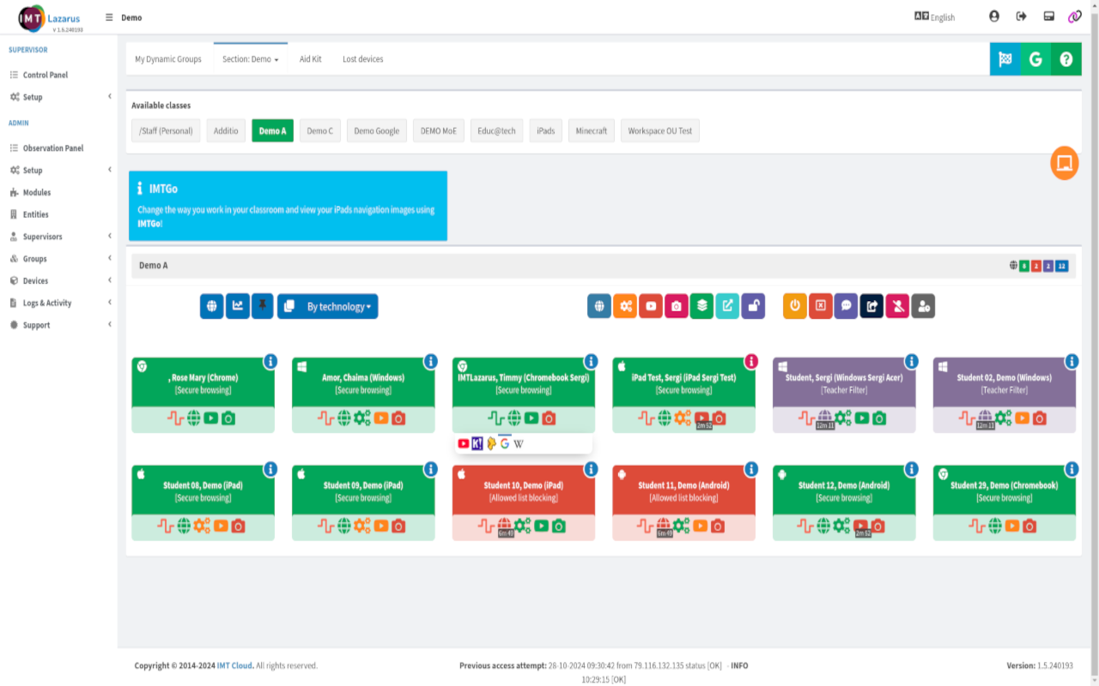Open the IMT Cloud copyright link
The width and height of the screenshot is (1099, 686).
tap(234, 665)
